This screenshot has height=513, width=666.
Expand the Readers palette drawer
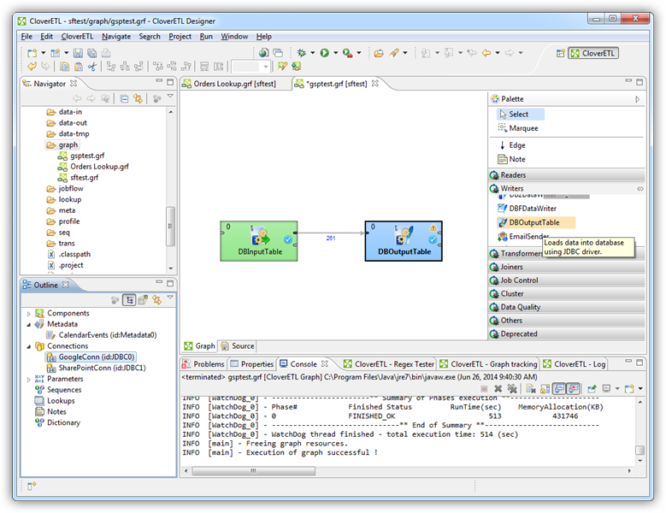click(x=513, y=175)
